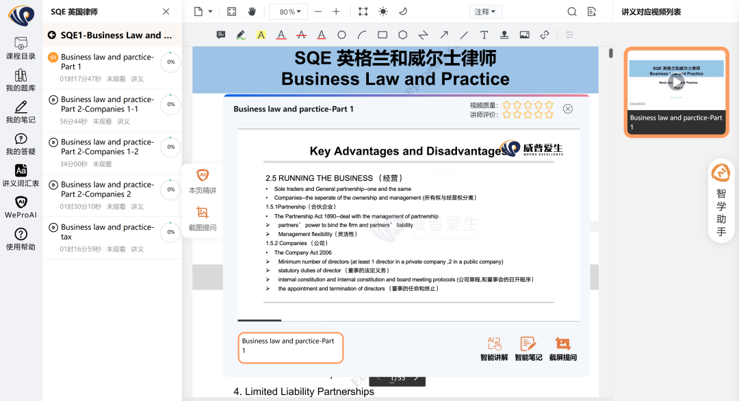Image resolution: width=739 pixels, height=401 pixels.
Task: Open 我的题库 question bank
Action: click(x=21, y=79)
